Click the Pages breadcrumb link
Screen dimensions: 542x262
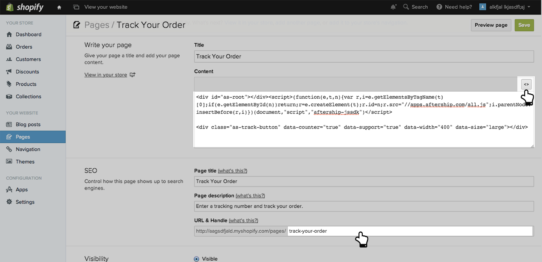click(96, 25)
